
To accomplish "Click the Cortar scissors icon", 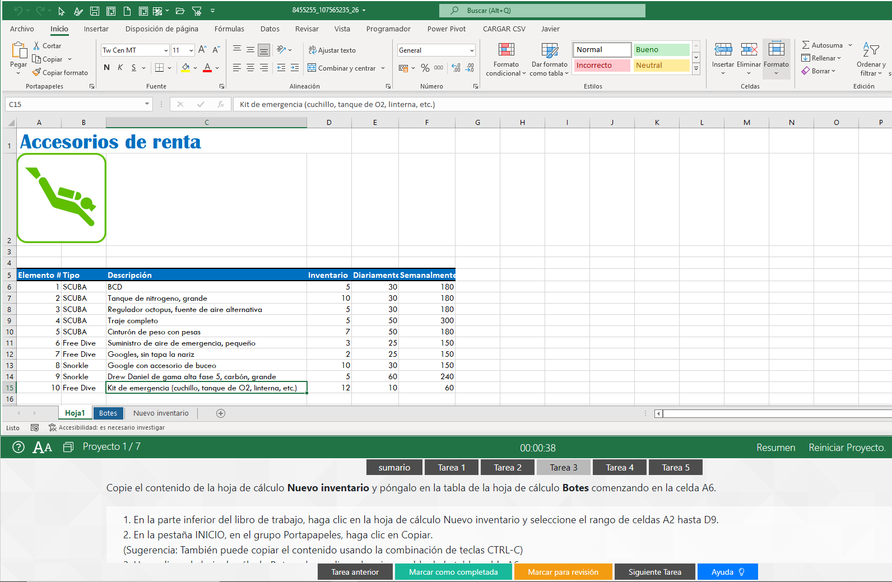I will click(x=36, y=46).
